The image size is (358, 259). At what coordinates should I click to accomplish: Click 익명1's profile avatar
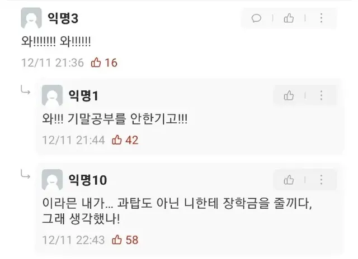(x=52, y=95)
